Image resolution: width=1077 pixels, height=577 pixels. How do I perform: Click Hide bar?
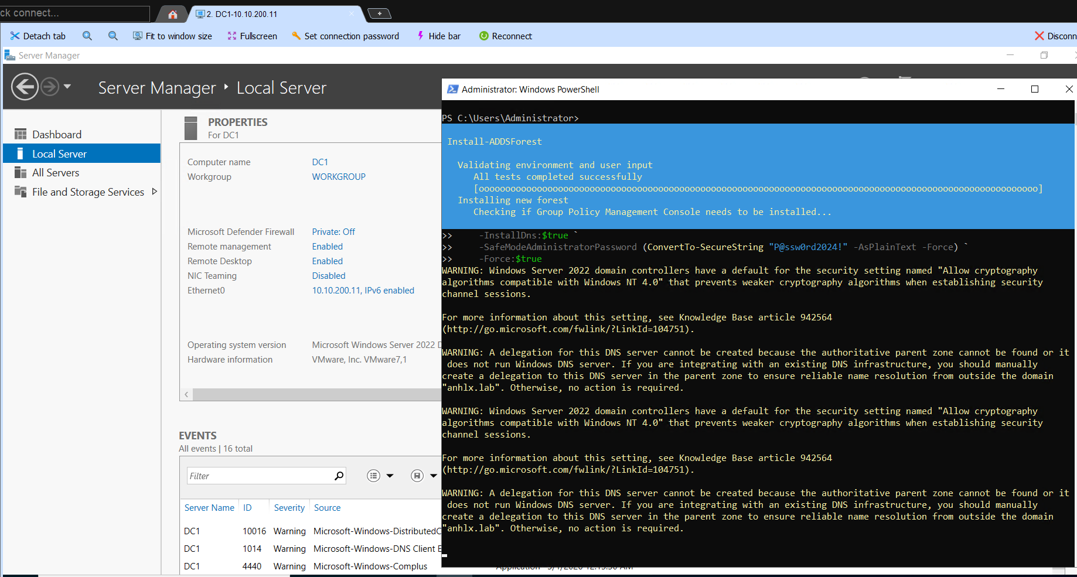(439, 36)
